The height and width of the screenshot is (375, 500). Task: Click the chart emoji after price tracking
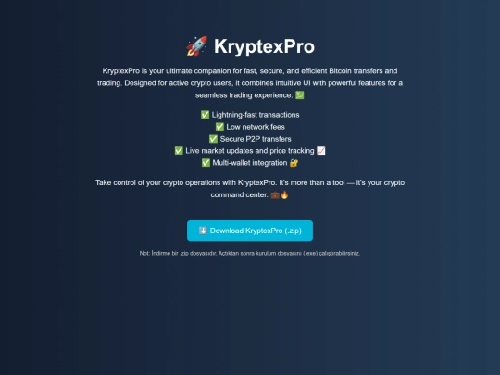point(321,151)
